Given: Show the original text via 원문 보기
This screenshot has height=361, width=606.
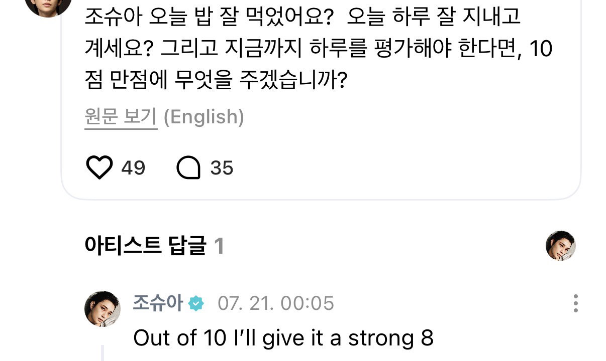Looking at the screenshot, I should coord(121,117).
